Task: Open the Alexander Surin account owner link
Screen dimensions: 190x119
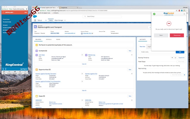Action: 87,33
